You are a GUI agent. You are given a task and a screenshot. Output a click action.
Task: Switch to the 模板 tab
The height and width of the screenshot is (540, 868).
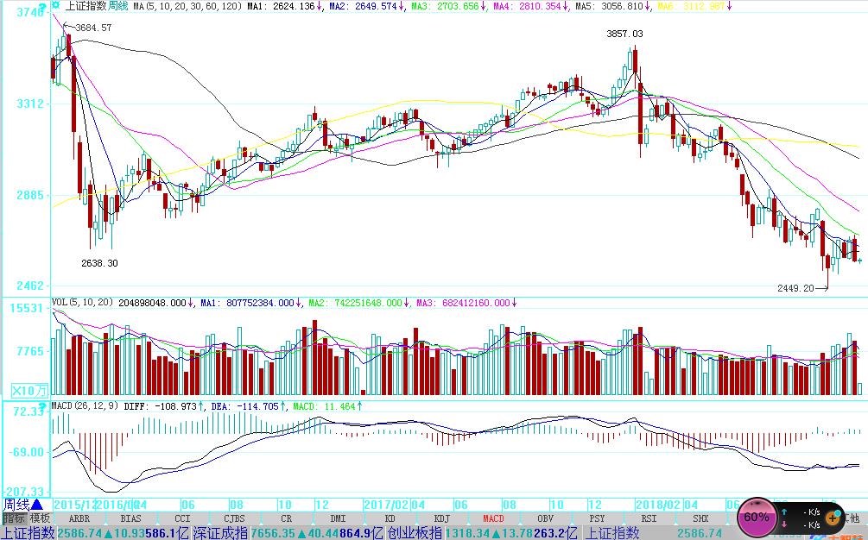(40, 518)
